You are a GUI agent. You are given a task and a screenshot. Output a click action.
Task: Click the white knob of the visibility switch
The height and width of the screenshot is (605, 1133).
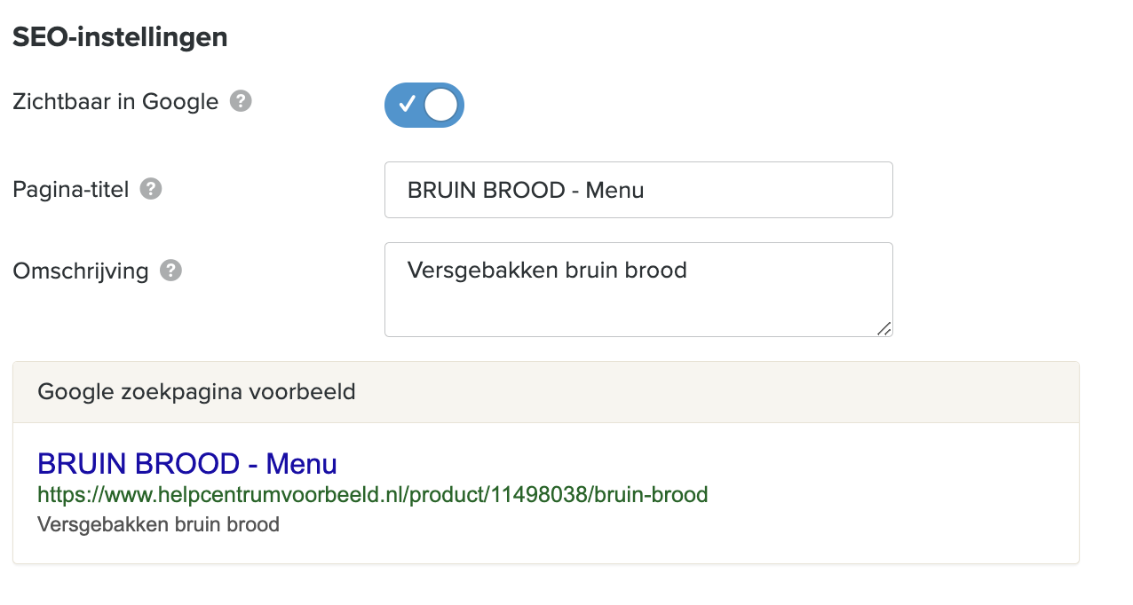click(441, 105)
